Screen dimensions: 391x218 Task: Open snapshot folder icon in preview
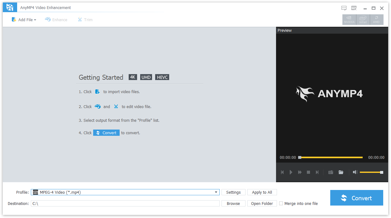coord(341,172)
